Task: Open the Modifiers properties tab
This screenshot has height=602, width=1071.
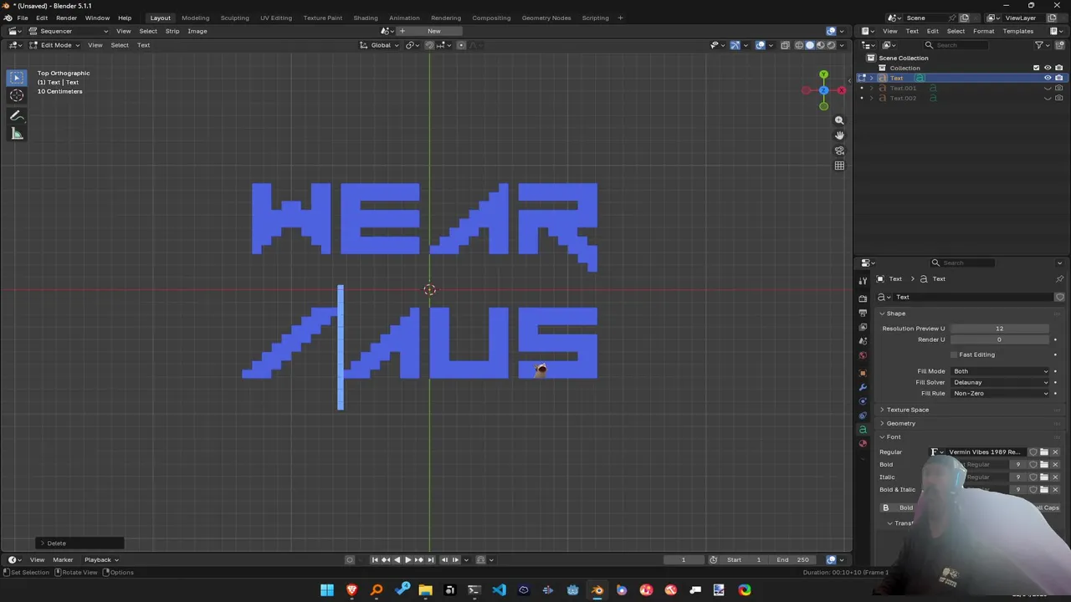Action: click(863, 387)
